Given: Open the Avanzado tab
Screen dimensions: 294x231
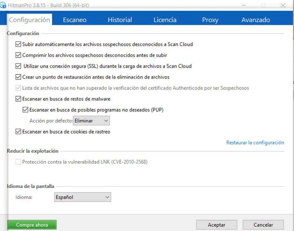Looking at the screenshot, I should pyautogui.click(x=255, y=20).
